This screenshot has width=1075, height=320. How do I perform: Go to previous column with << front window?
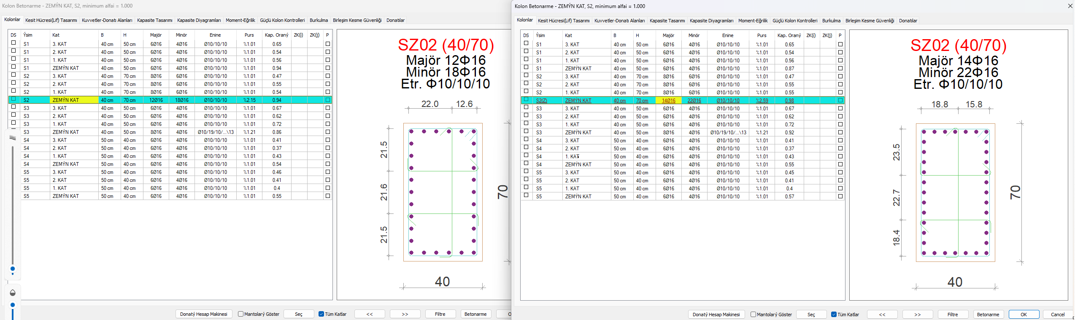(882, 315)
